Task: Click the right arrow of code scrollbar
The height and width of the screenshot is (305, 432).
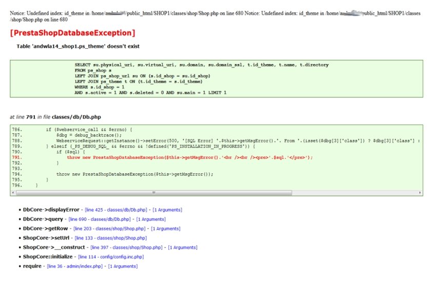Action: coord(420,193)
